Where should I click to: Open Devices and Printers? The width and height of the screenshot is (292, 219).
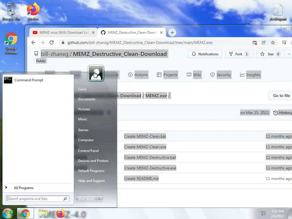tap(93, 161)
